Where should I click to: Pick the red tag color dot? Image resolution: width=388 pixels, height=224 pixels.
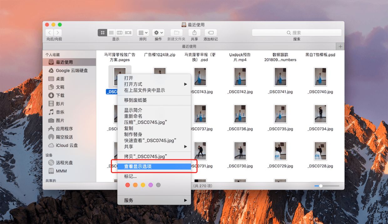[x=128, y=185]
